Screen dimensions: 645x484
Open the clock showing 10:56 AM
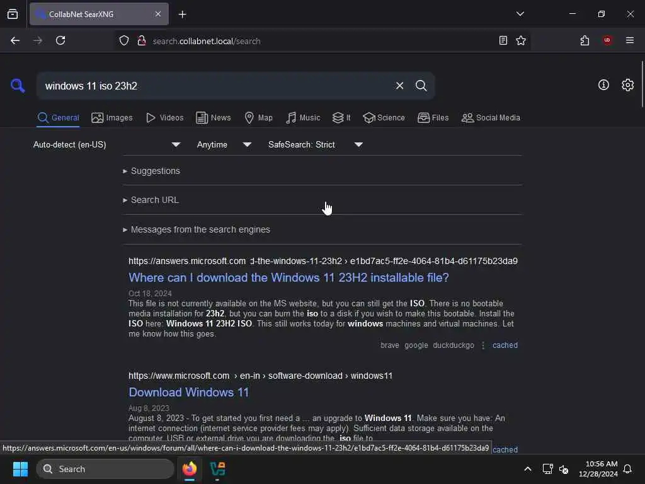coord(598,469)
